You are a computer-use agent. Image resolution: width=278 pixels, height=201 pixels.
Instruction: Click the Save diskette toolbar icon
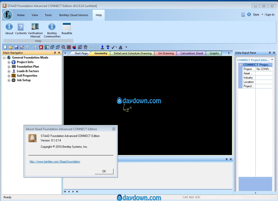tap(16, 47)
